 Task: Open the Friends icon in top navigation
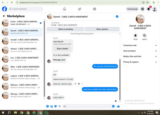click(x=80, y=9)
